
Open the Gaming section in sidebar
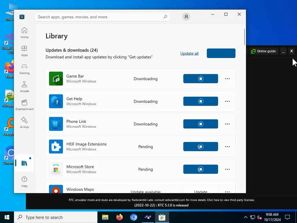[24, 69]
